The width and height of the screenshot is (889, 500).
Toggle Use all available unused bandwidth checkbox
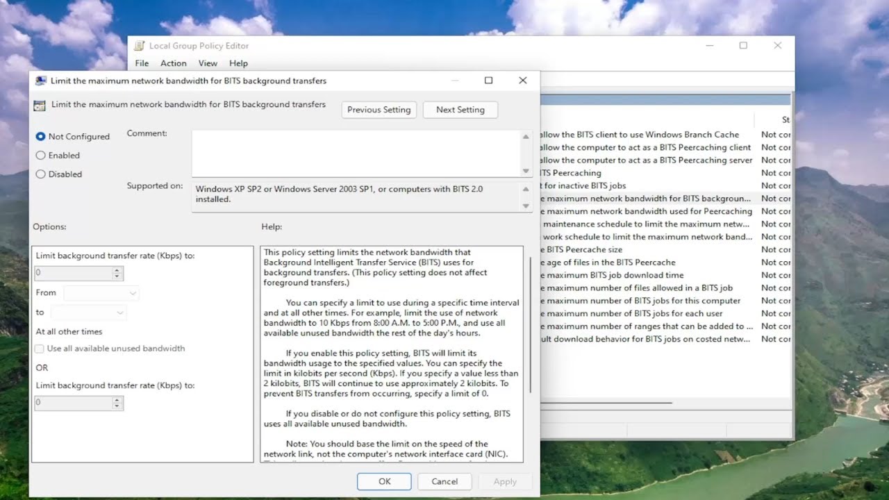pyautogui.click(x=40, y=349)
